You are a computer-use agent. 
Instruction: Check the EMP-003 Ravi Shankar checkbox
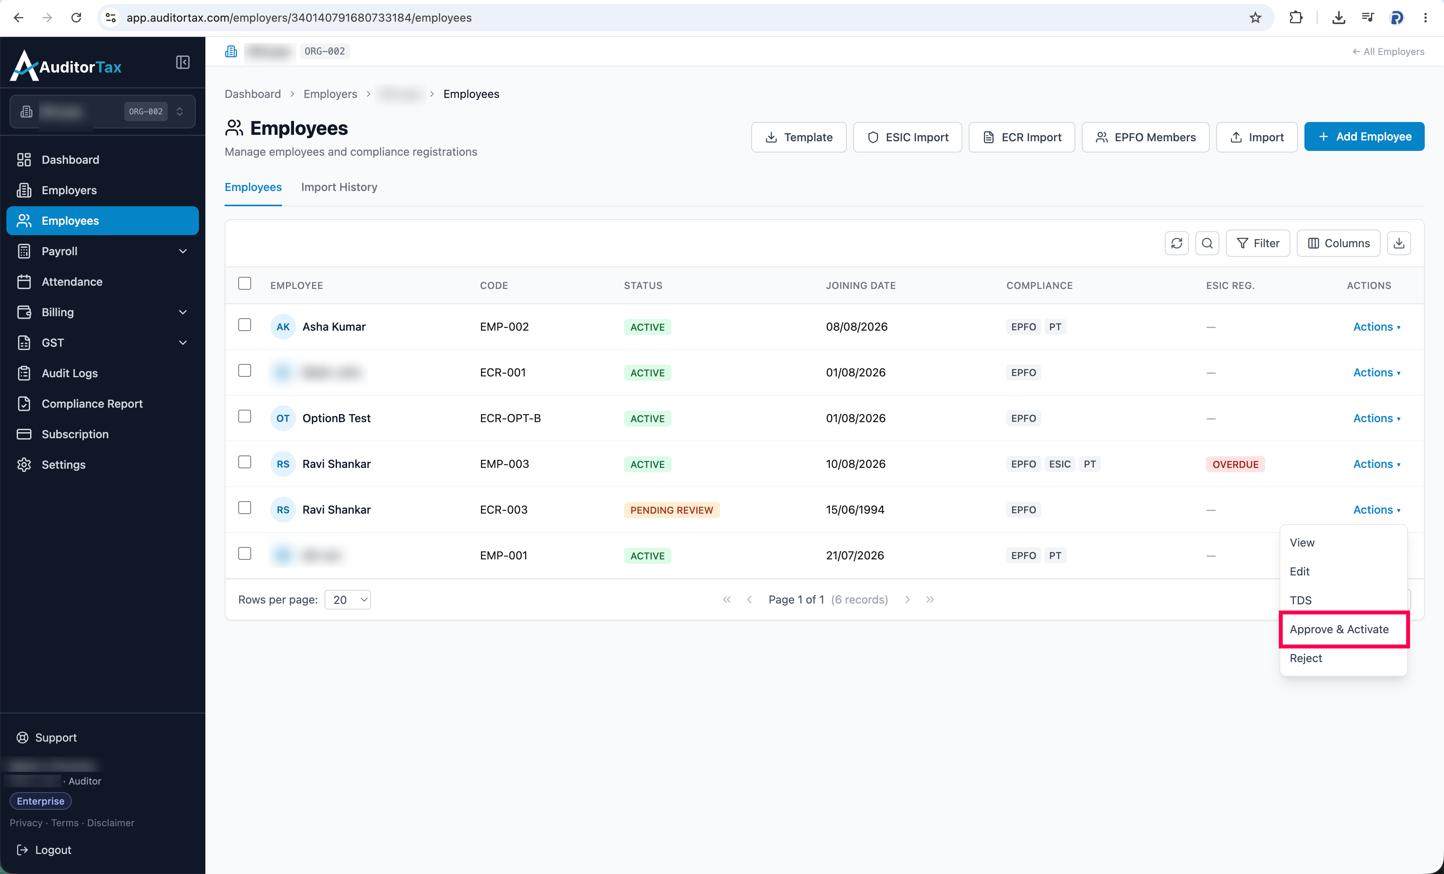click(244, 462)
